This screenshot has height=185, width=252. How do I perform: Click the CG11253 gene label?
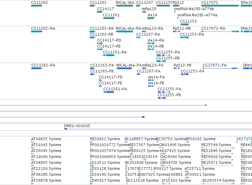pos(188,21)
